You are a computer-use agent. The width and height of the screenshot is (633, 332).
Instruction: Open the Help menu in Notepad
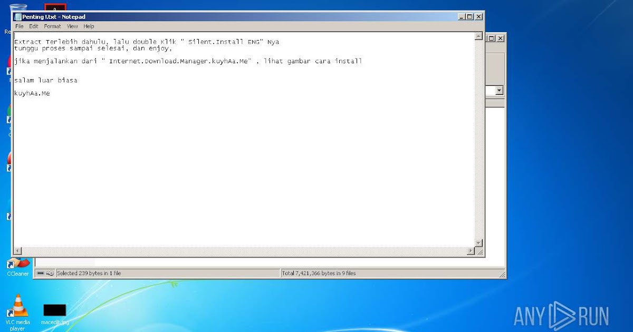[89, 26]
